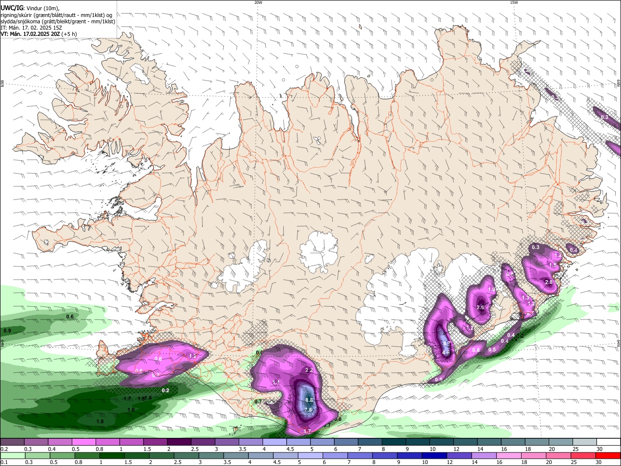
Task: Click the 'UWC/IG' map title
Action: (x=12, y=8)
